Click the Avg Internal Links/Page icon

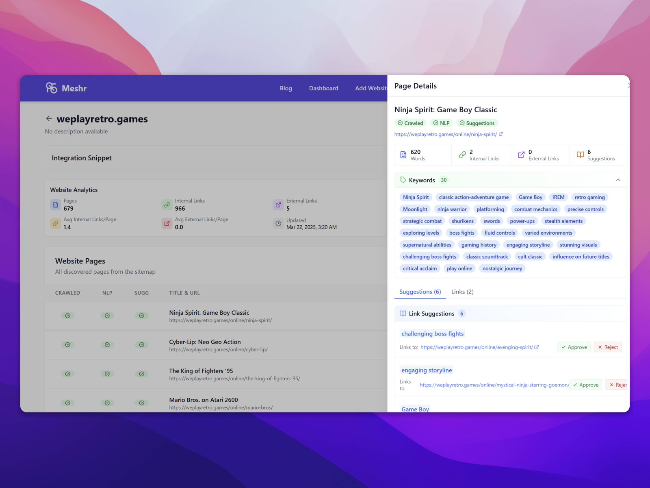(56, 223)
